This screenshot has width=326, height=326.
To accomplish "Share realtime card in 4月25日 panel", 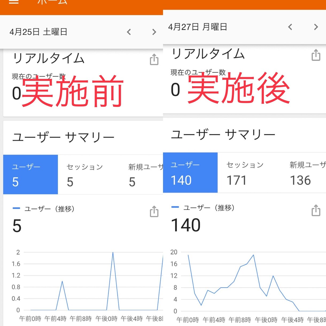I will (154, 59).
